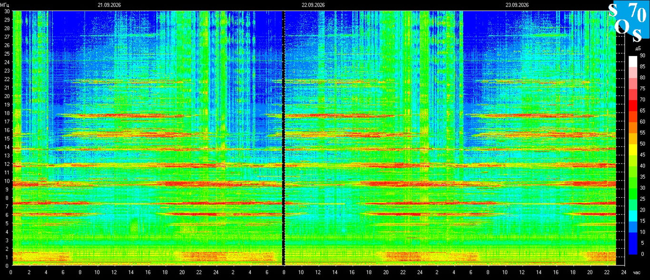650x280 pixels.
Task: Click the час time unit label
Action: coord(637,272)
